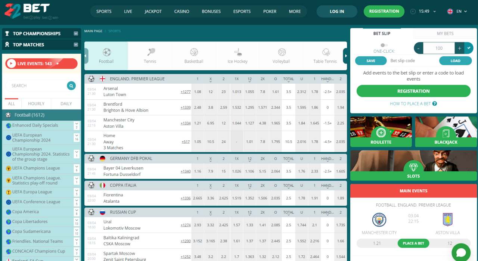Click the top REGISTRATION button

[384, 12]
